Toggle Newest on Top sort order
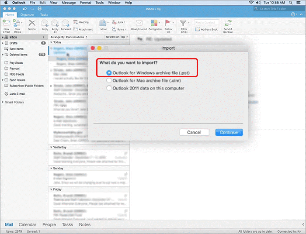Screen dimensions: 306x234 point(117,37)
